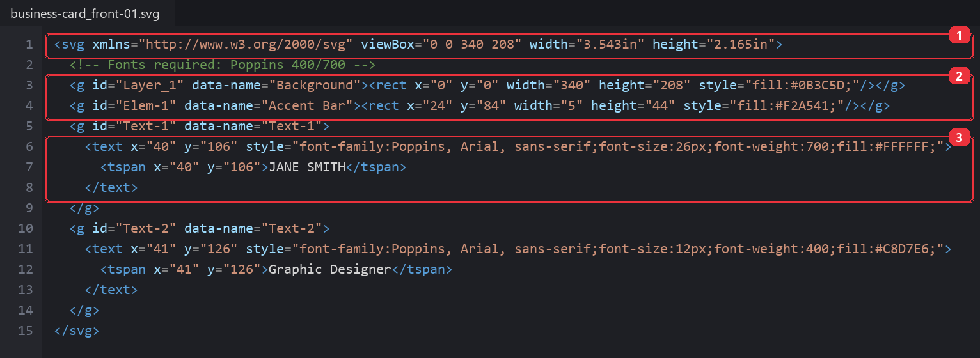Click the closing </svg> tag
980x358 pixels.
point(77,331)
